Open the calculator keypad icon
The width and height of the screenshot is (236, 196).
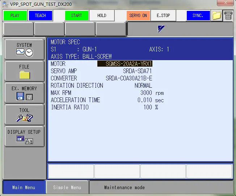pyautogui.click(x=228, y=16)
